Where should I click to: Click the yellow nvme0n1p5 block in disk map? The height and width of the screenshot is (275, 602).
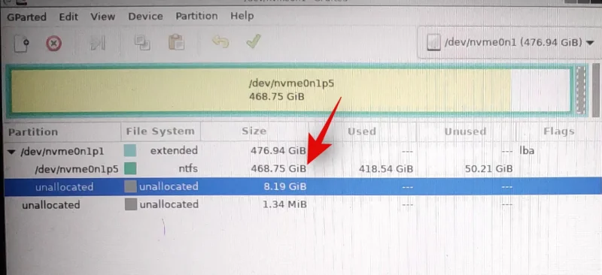[261, 90]
